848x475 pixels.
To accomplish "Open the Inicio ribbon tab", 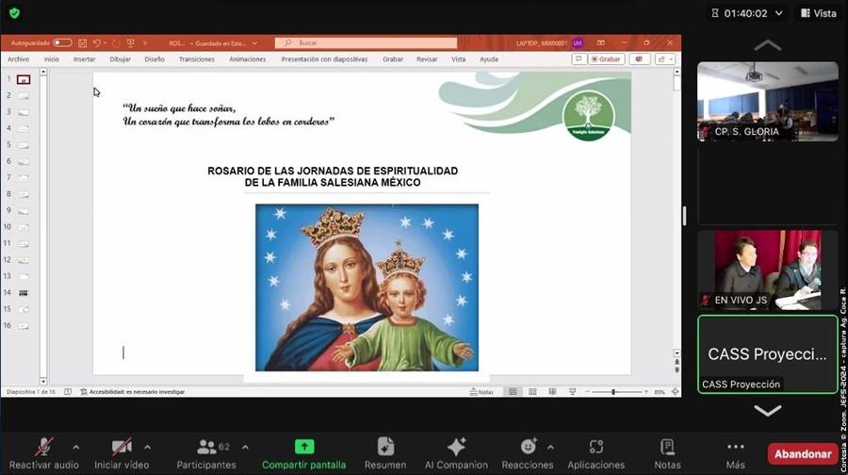I will coord(52,59).
